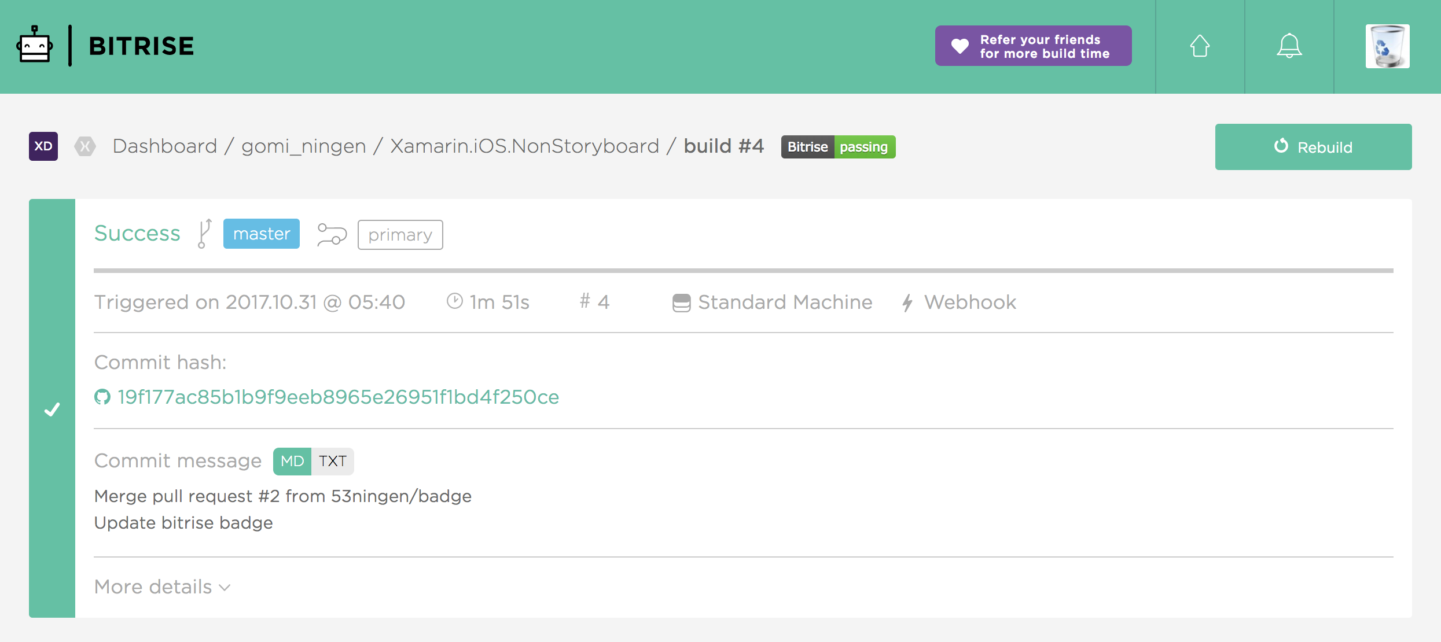Open commit hash 19f177ac85b1 link

click(x=339, y=397)
